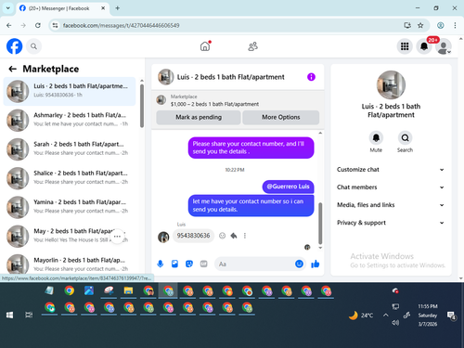Open emoji picker in message box

tap(299, 264)
